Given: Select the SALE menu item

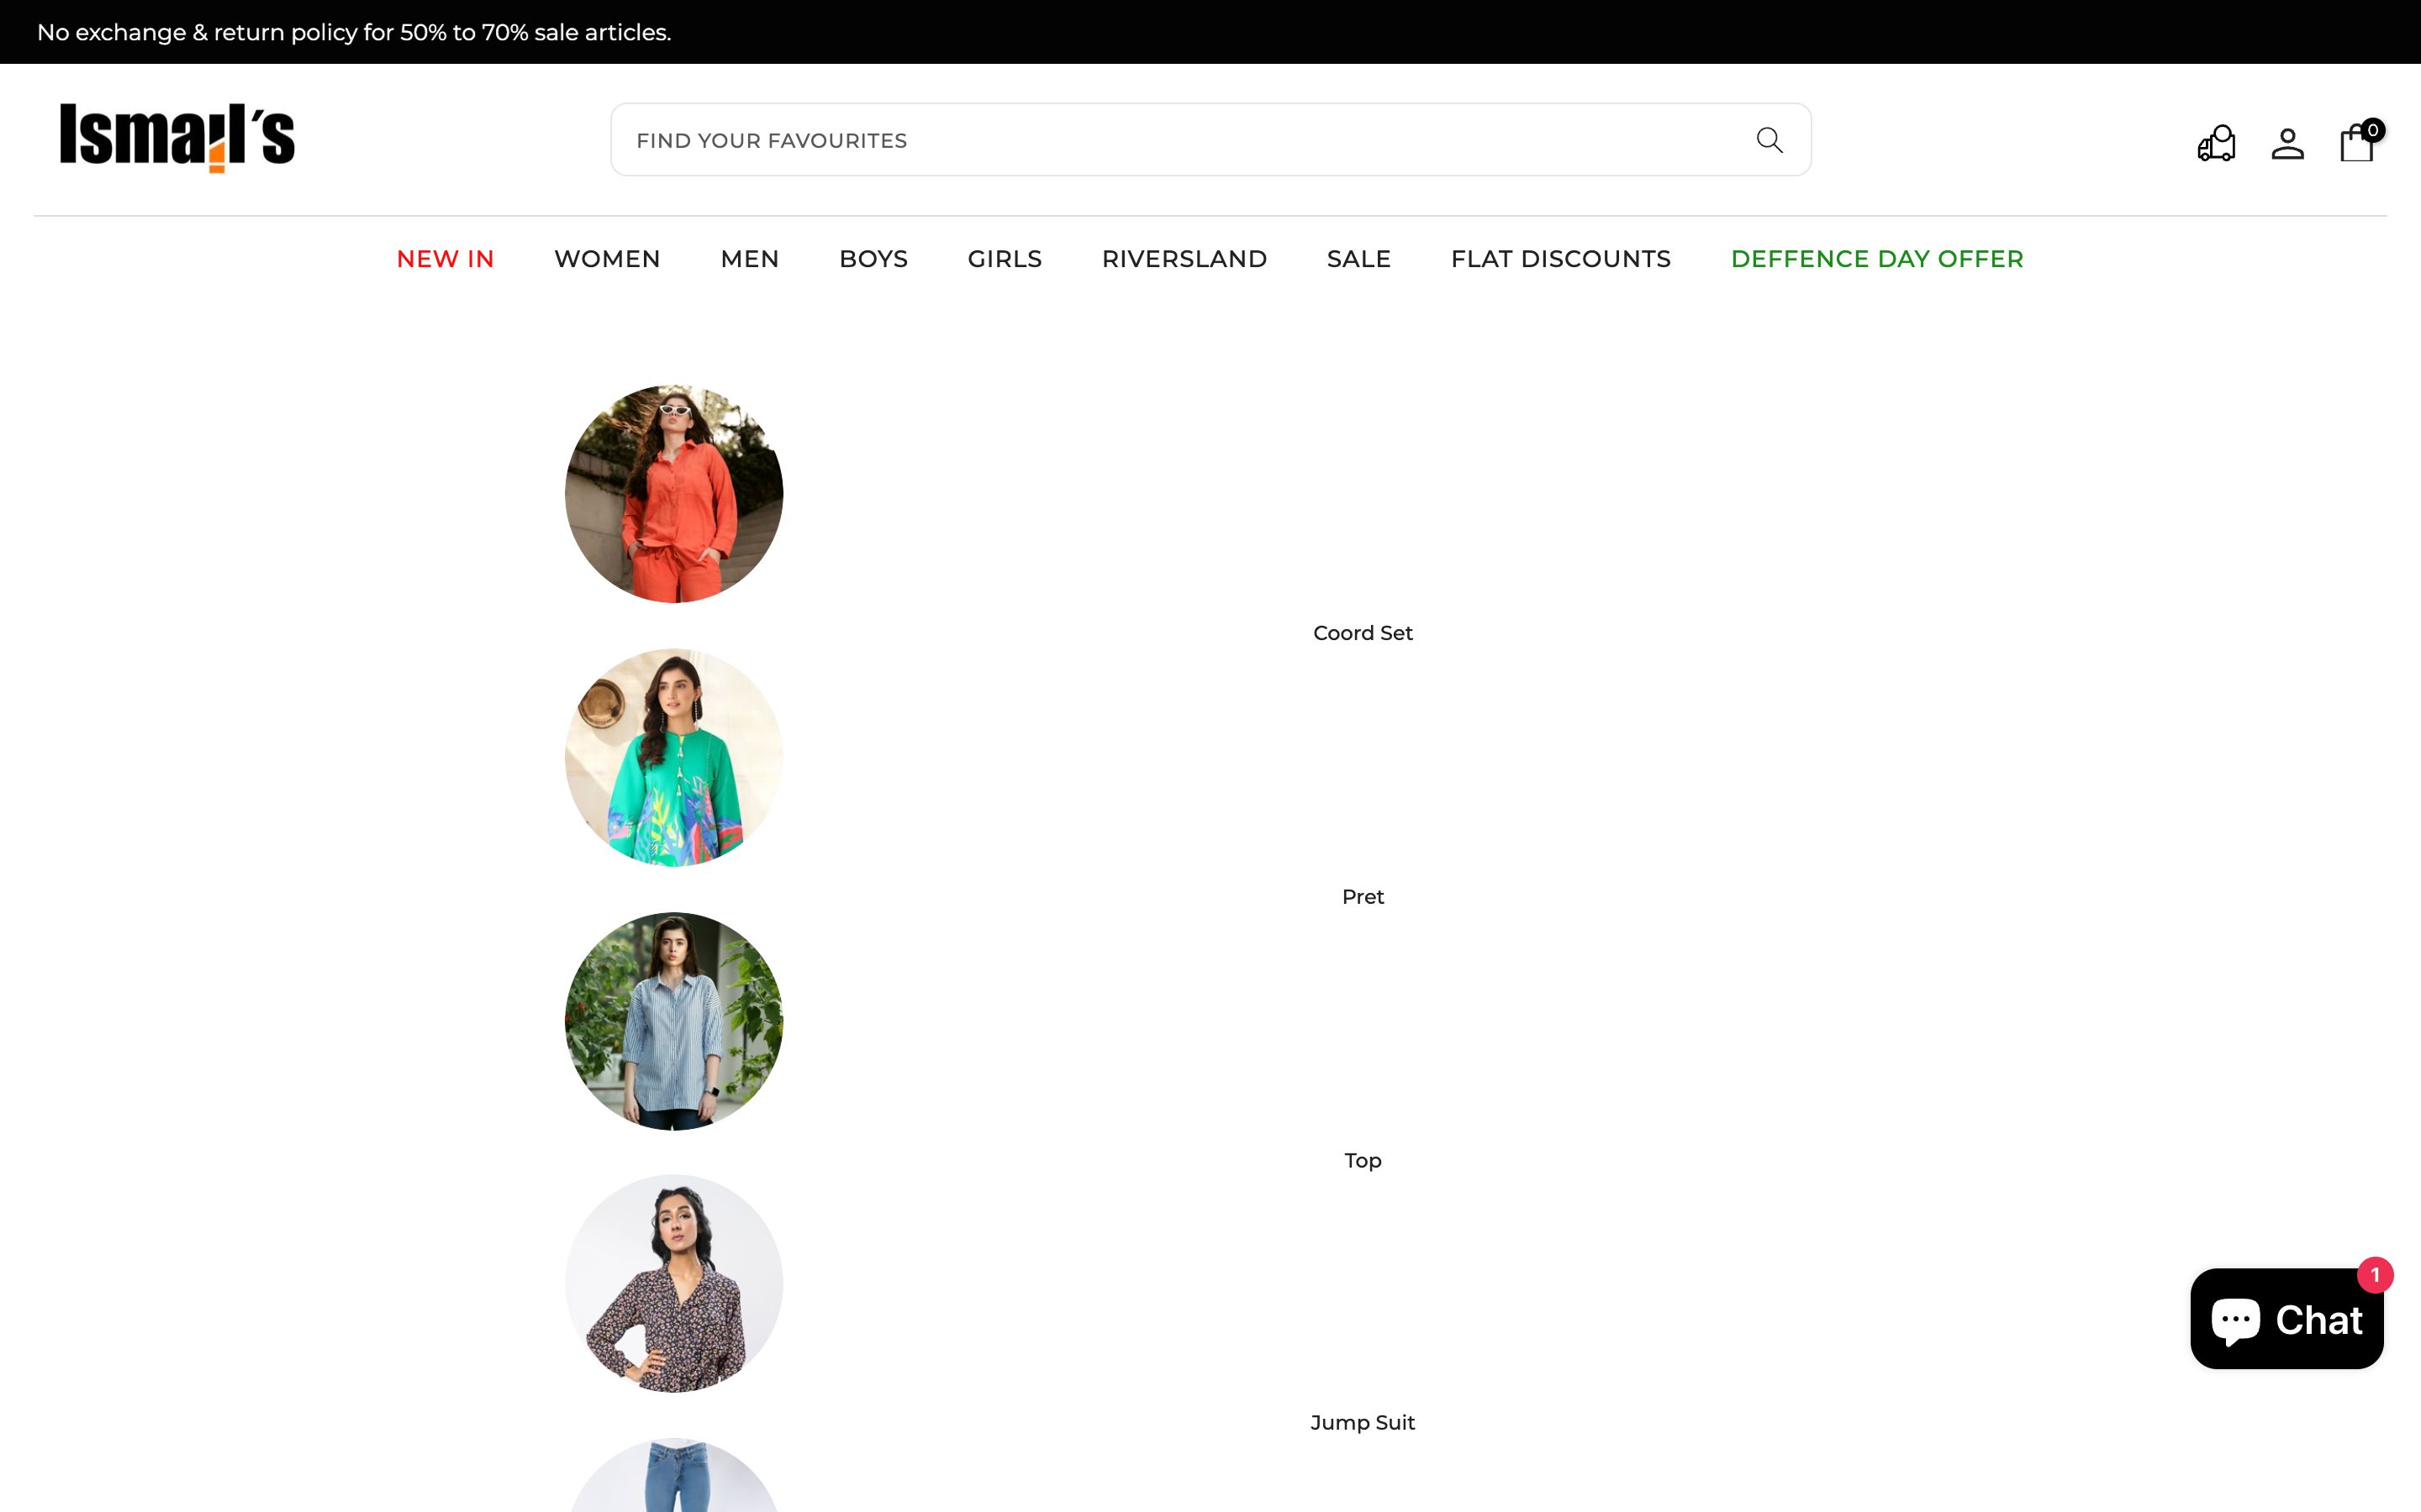Looking at the screenshot, I should coord(1358,259).
